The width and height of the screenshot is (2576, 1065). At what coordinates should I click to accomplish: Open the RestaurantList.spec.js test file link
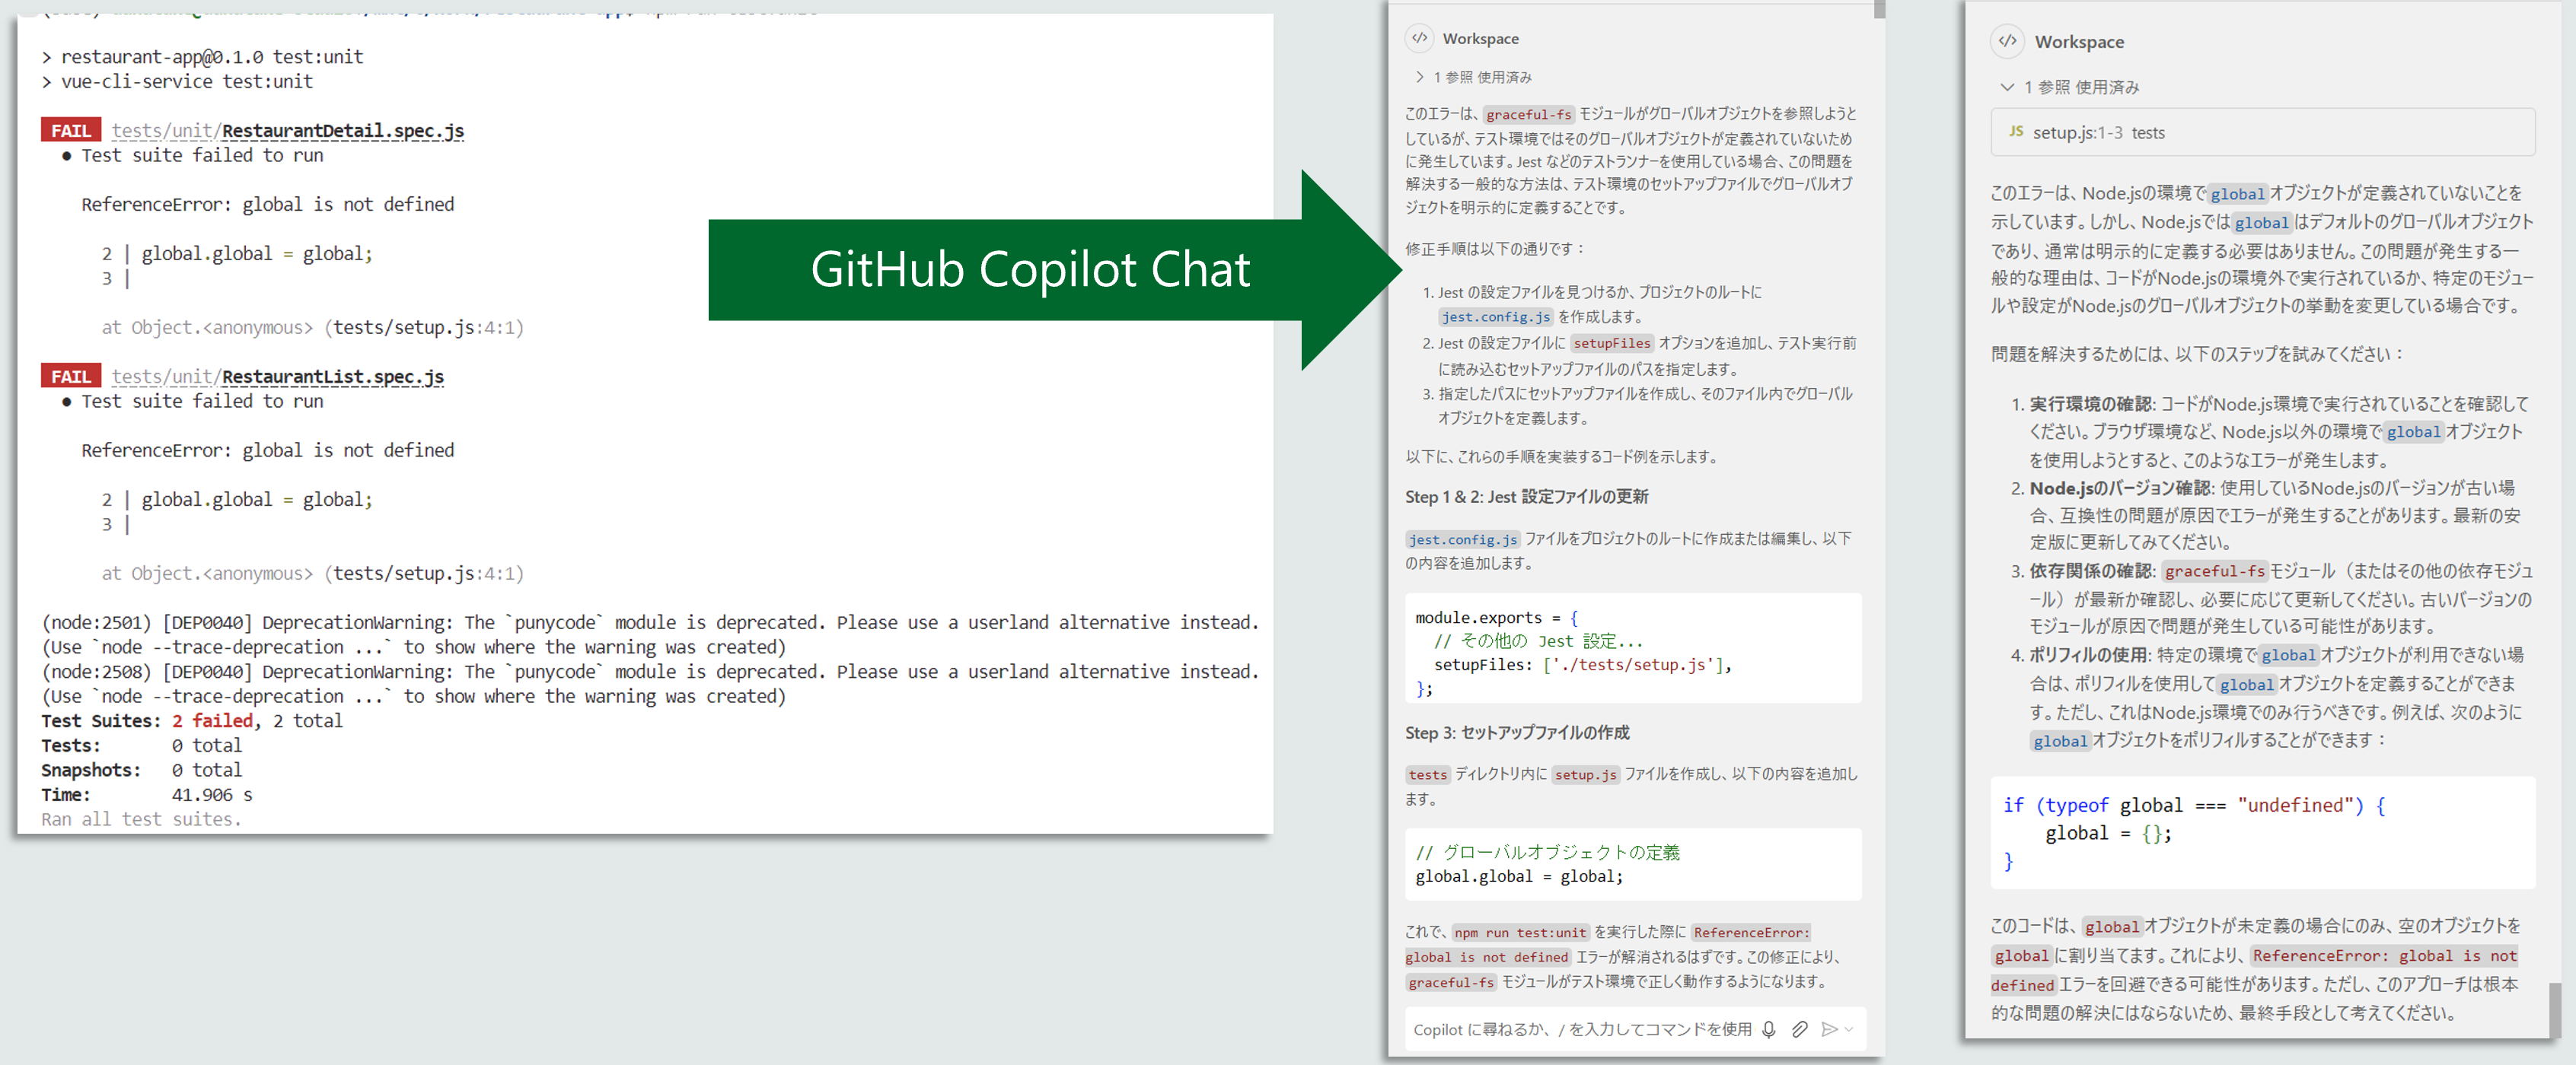click(278, 377)
